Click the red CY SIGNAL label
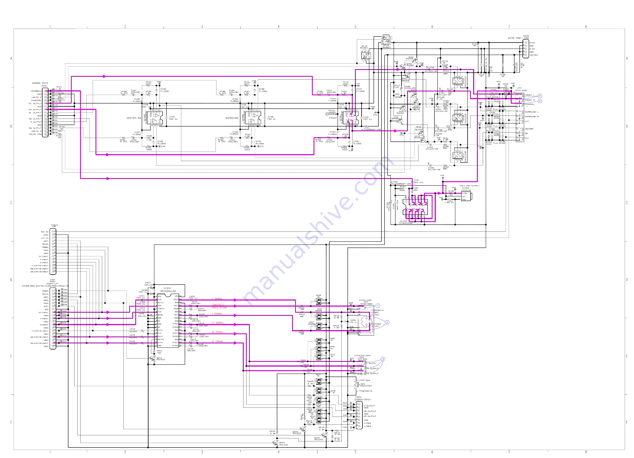 pyautogui.click(x=217, y=323)
